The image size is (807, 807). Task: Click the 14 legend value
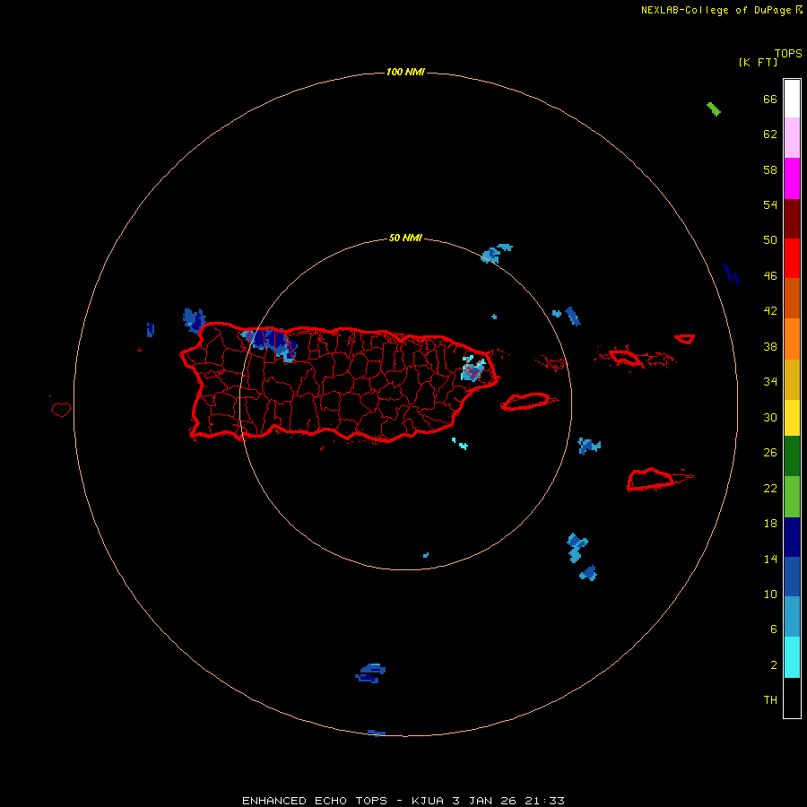pos(770,559)
